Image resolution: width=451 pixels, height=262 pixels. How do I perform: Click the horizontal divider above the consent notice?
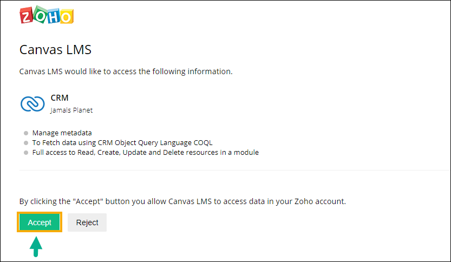tap(235, 171)
